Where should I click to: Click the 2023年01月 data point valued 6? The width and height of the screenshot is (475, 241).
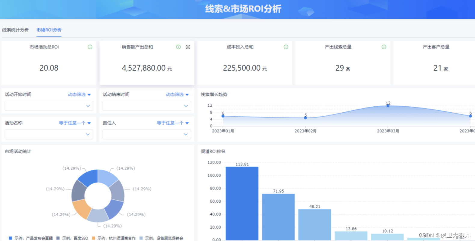tap(223, 116)
